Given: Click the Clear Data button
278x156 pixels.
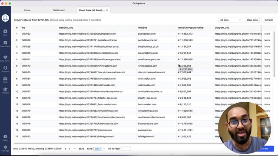Looking at the screenshot, I should pos(252,20).
